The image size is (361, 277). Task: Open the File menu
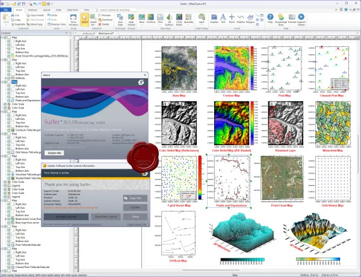tap(6, 10)
